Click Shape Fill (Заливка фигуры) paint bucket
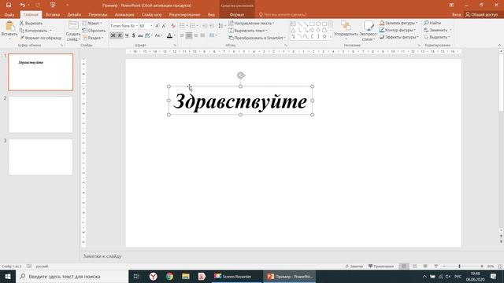The height and width of the screenshot is (283, 504). click(x=382, y=23)
